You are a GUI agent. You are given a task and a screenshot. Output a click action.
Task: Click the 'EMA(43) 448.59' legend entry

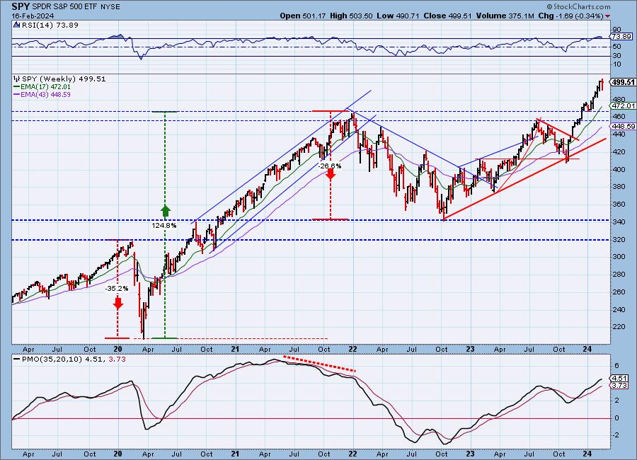coord(45,94)
